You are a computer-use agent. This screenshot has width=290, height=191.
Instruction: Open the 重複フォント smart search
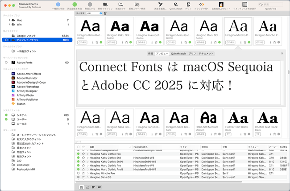click(x=24, y=148)
